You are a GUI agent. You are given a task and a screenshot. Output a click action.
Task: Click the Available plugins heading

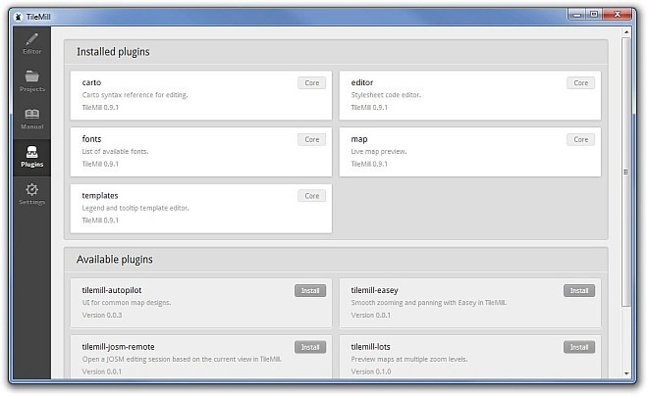tap(115, 260)
